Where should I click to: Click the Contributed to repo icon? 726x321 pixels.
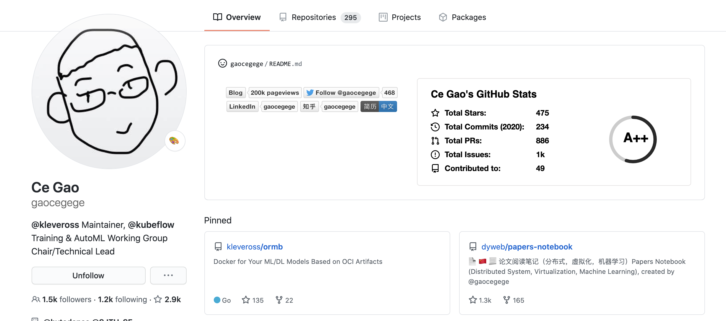pos(435,168)
